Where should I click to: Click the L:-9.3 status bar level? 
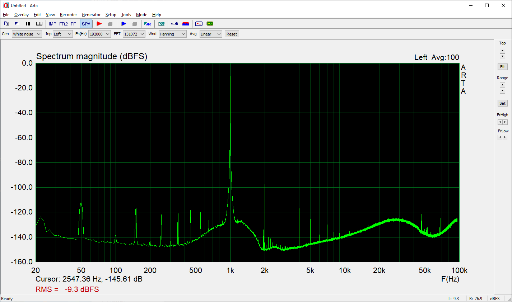coord(453,299)
